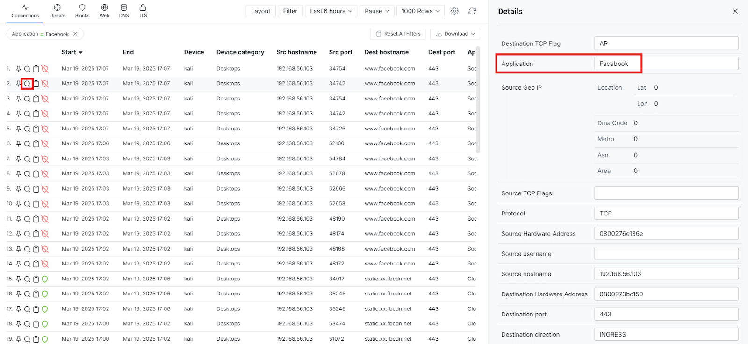Click static.xx.fbcdn.net in row 15
Screen dimensions: 748x344
tap(388, 279)
